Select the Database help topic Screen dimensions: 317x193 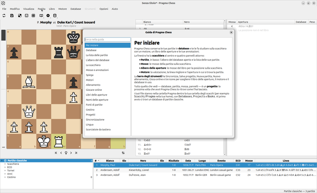coord(107,50)
